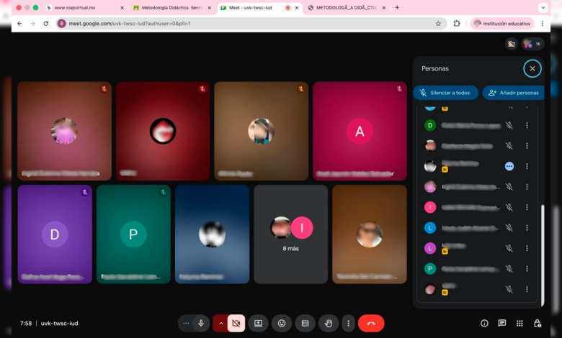The image size is (562, 338).
Task: Toggle the captions button
Action: [x=305, y=324]
